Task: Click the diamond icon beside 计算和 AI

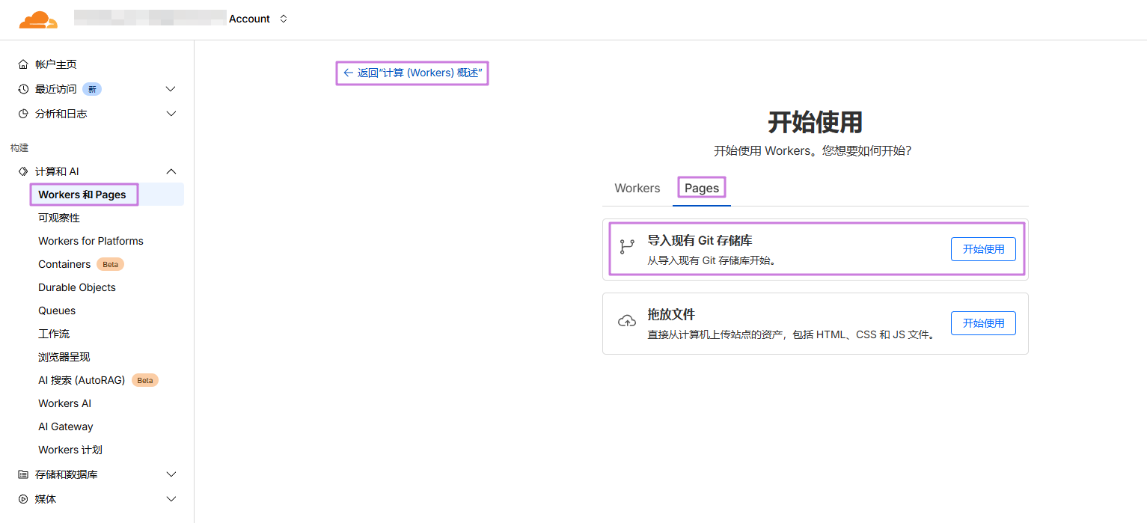Action: tap(23, 171)
